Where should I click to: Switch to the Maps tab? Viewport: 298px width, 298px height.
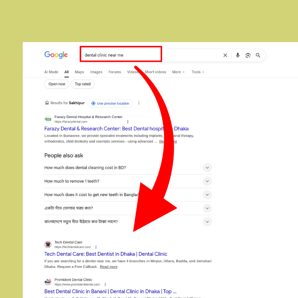click(x=79, y=72)
